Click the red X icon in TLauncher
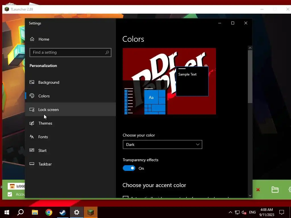This screenshot has width=291, height=218. pyautogui.click(x=258, y=189)
